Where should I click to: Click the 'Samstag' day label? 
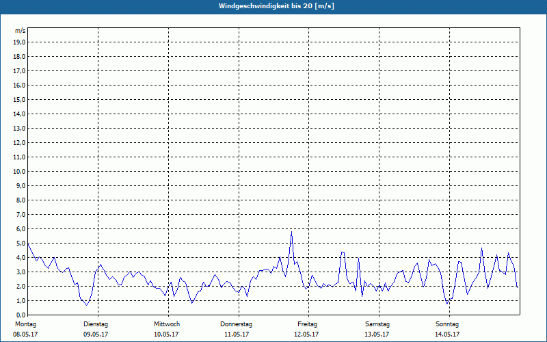(377, 324)
